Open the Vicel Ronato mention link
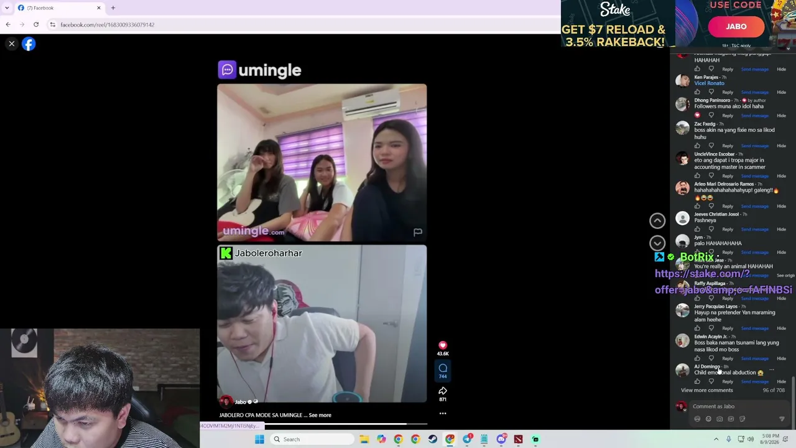Image resolution: width=796 pixels, height=448 pixels. [x=709, y=83]
